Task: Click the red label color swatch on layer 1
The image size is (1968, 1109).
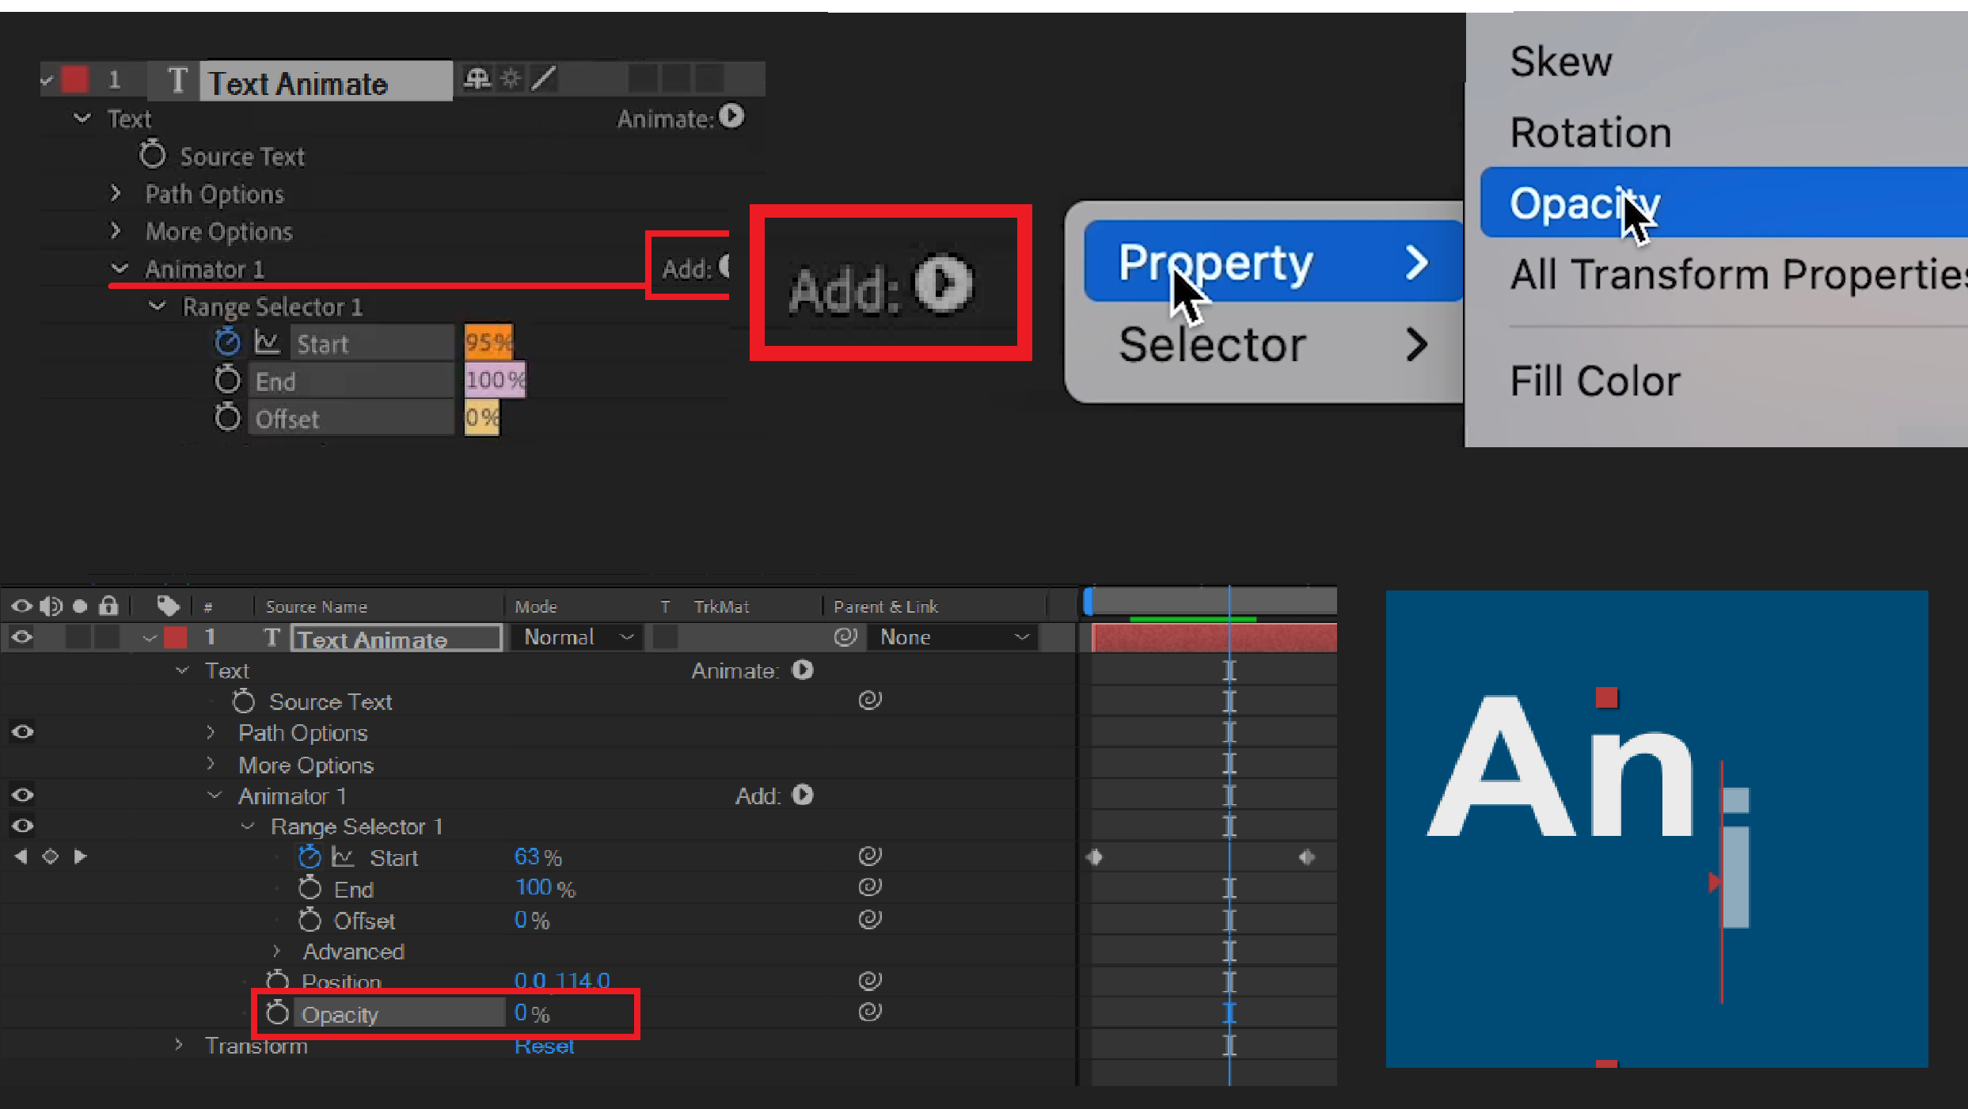Action: tap(175, 637)
